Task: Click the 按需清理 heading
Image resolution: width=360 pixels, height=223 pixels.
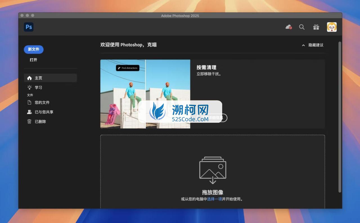Action: pyautogui.click(x=206, y=67)
